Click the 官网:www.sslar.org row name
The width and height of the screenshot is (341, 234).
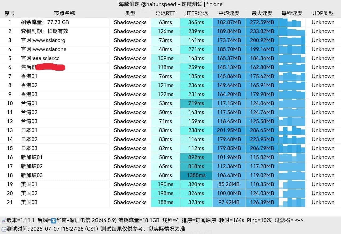point(43,41)
